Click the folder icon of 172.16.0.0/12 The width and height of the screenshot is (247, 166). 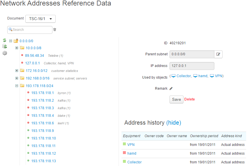coord(22,70)
